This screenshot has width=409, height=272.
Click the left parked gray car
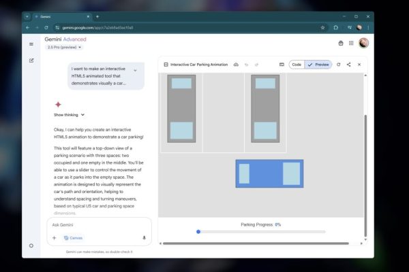pyautogui.click(x=181, y=109)
